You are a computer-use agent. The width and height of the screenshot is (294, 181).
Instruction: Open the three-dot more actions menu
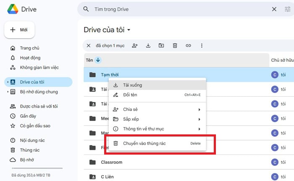coord(202,45)
